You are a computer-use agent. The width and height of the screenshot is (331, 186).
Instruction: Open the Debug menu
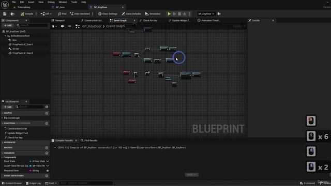[51, 2]
